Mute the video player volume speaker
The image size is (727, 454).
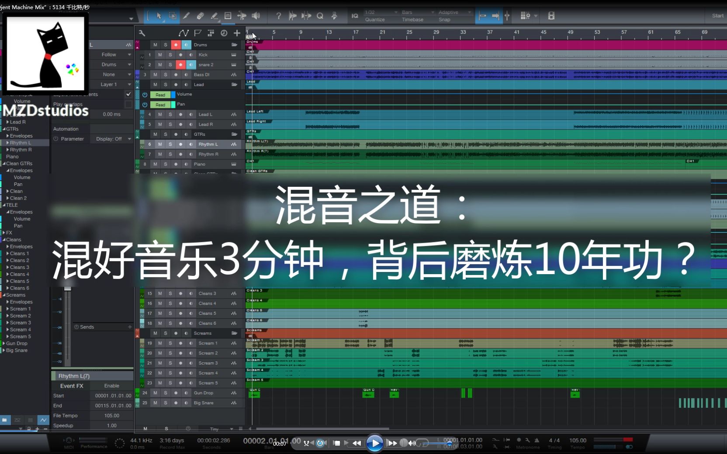[411, 443]
